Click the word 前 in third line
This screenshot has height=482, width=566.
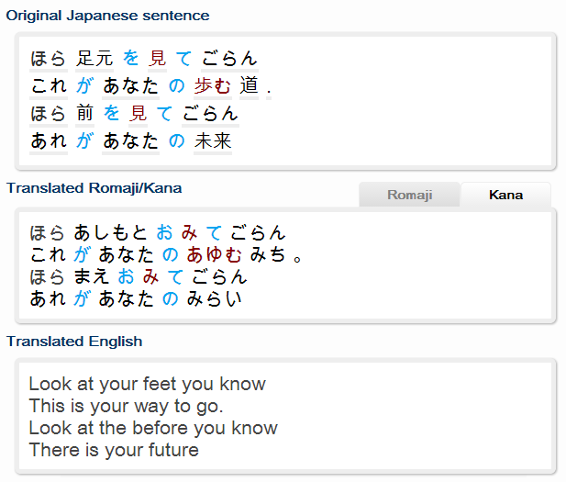(84, 114)
